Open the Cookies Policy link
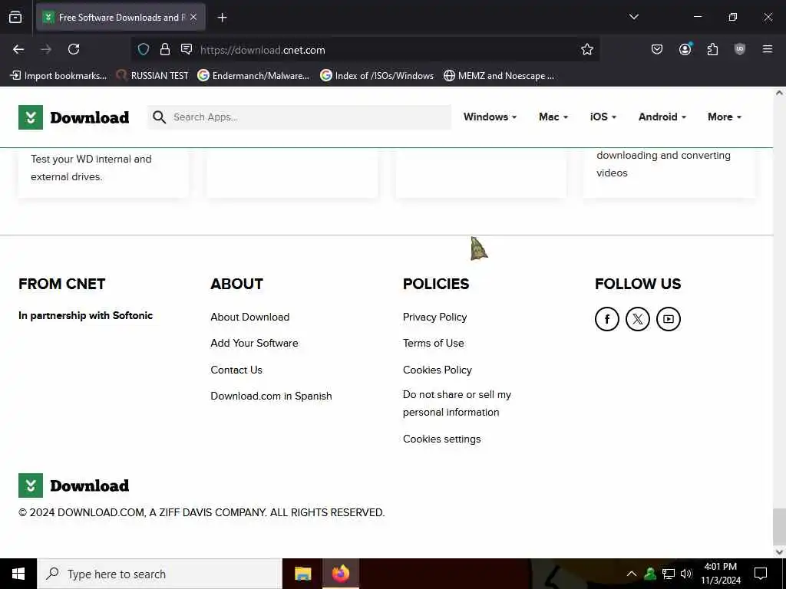This screenshot has width=786, height=589. 437,370
